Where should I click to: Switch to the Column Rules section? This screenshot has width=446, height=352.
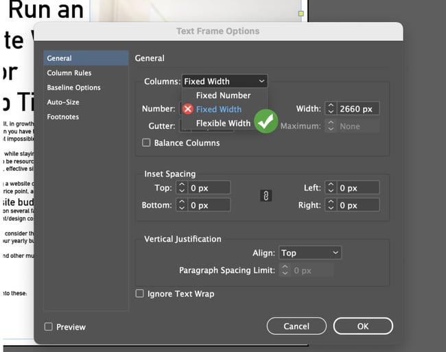tap(69, 73)
